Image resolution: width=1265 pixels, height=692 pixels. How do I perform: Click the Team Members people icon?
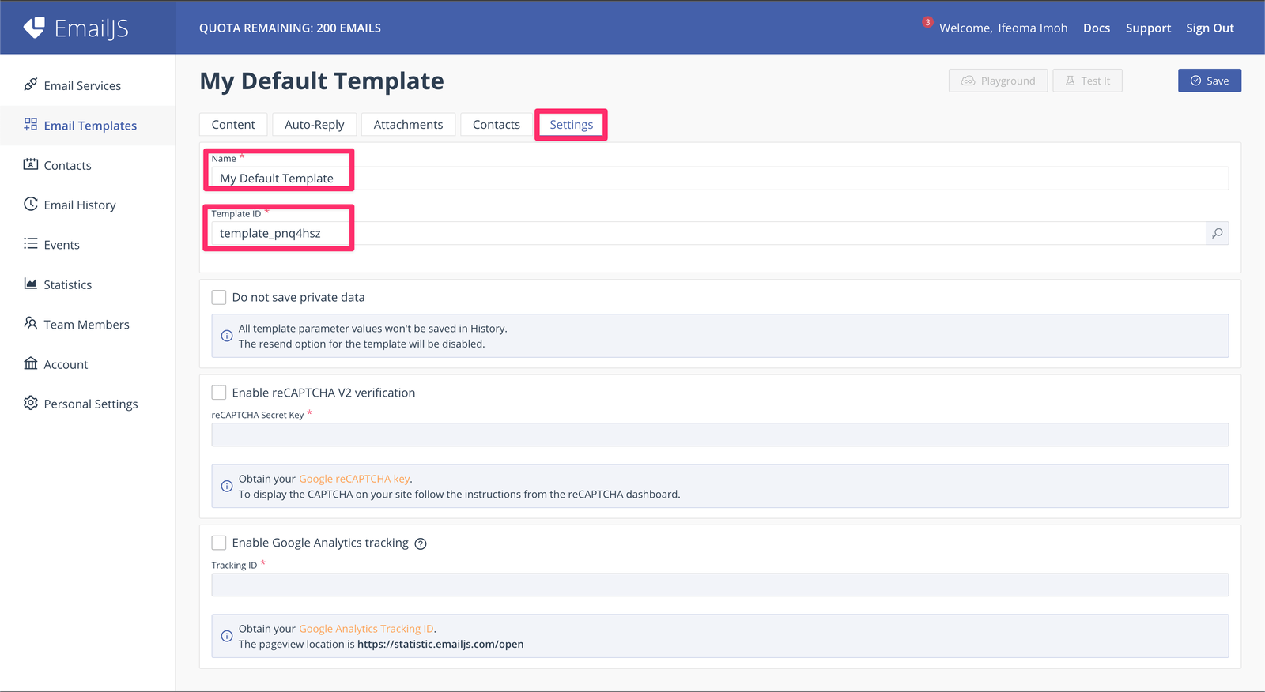31,323
